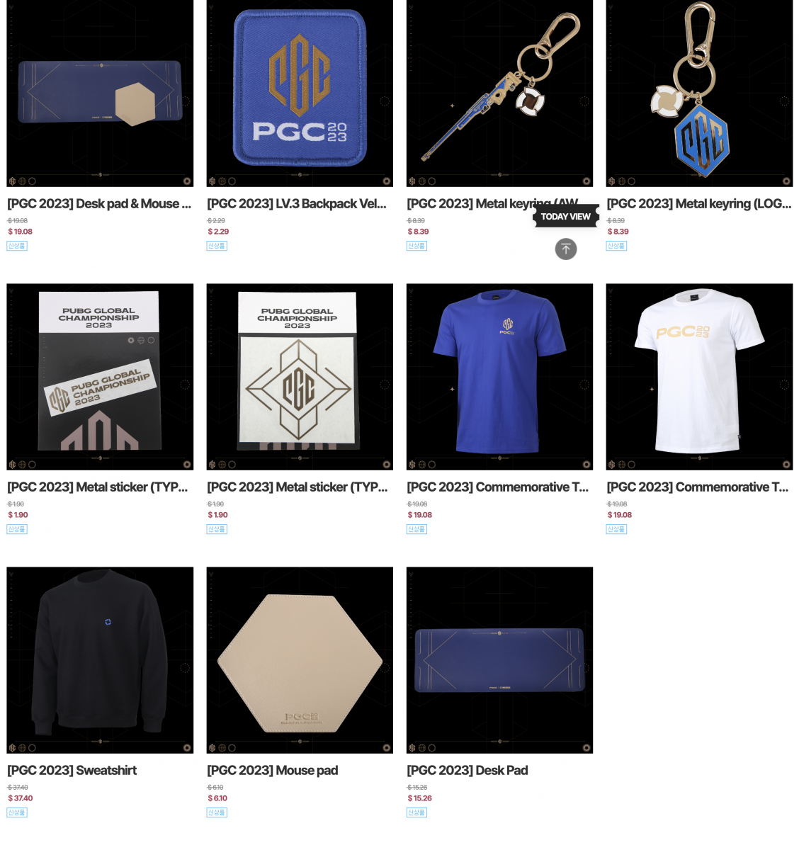Open the PGC 2023 Mouse pad image
The image size is (799, 850).
click(300, 660)
